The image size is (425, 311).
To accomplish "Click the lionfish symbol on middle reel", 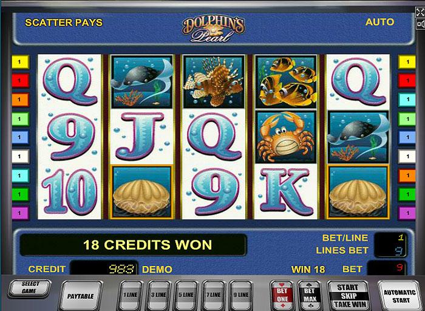I will pyautogui.click(x=214, y=81).
